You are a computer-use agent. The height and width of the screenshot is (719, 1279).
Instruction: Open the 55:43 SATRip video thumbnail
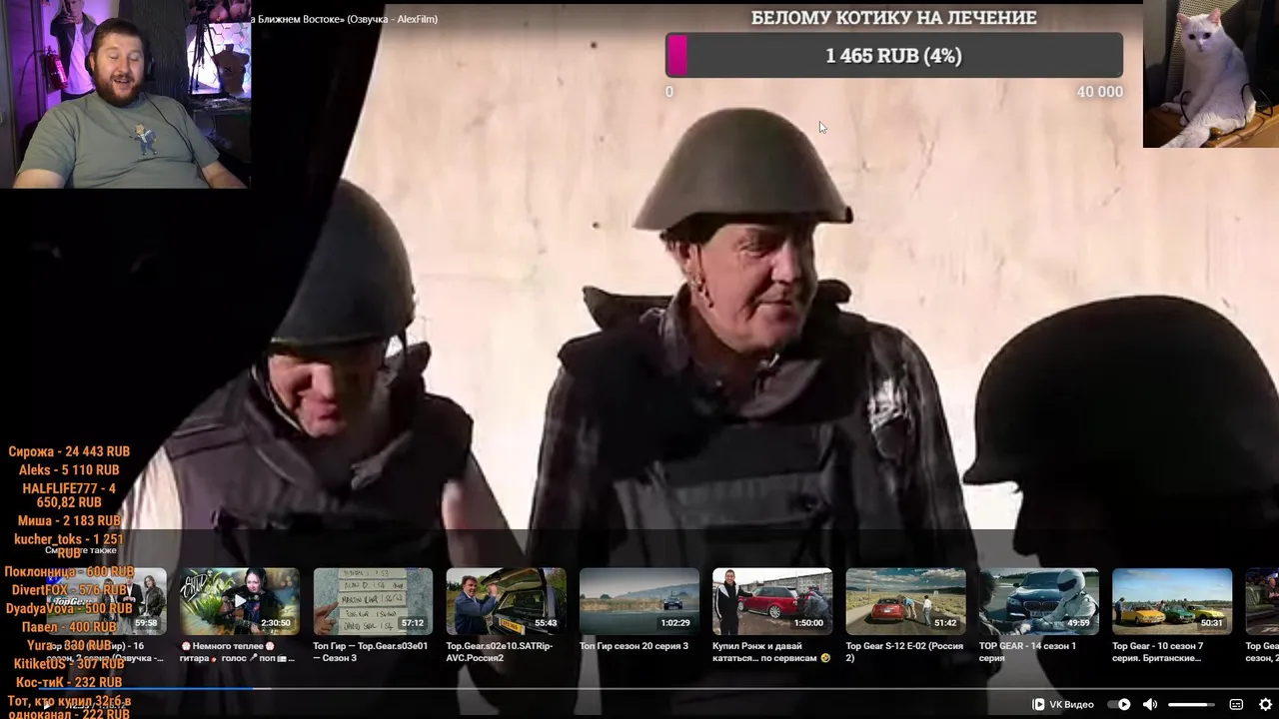(506, 601)
